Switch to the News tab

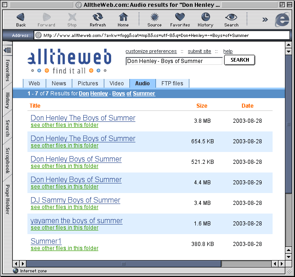pyautogui.click(x=59, y=84)
